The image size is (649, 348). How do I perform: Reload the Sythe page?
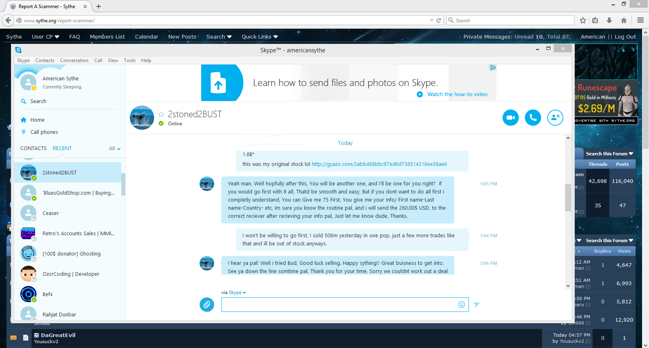click(x=438, y=20)
